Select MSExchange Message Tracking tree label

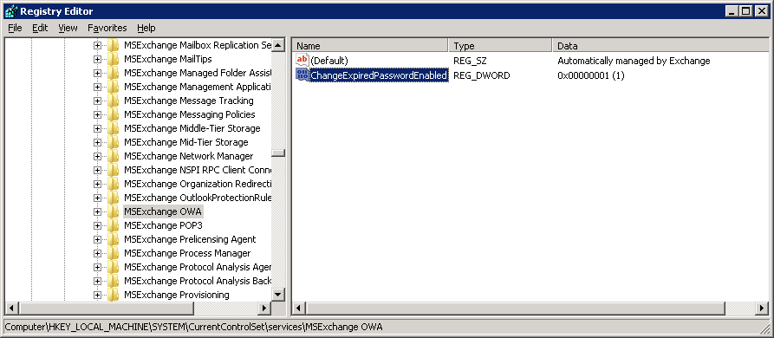[x=189, y=101]
